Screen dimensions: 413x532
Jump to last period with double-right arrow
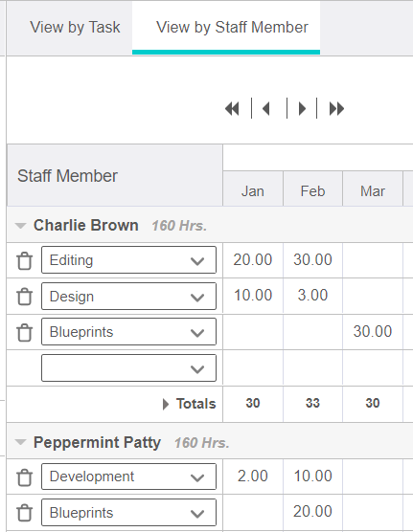pos(337,109)
